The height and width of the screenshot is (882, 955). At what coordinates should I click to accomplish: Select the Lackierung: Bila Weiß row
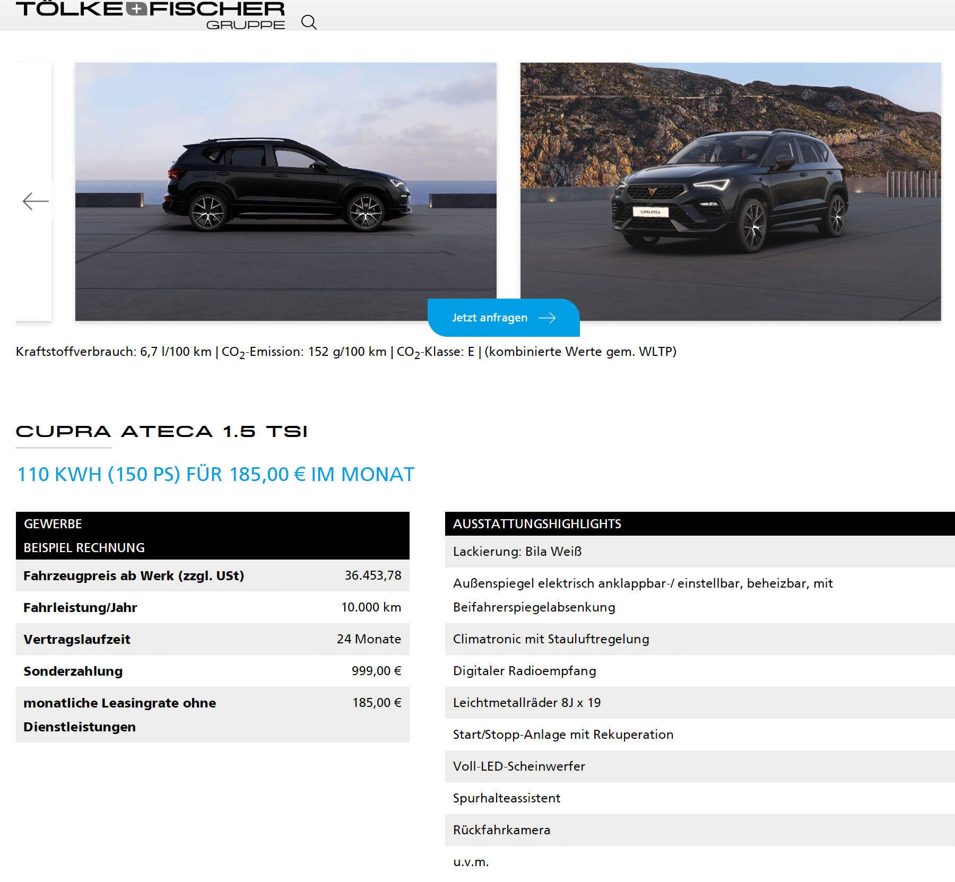coord(700,552)
